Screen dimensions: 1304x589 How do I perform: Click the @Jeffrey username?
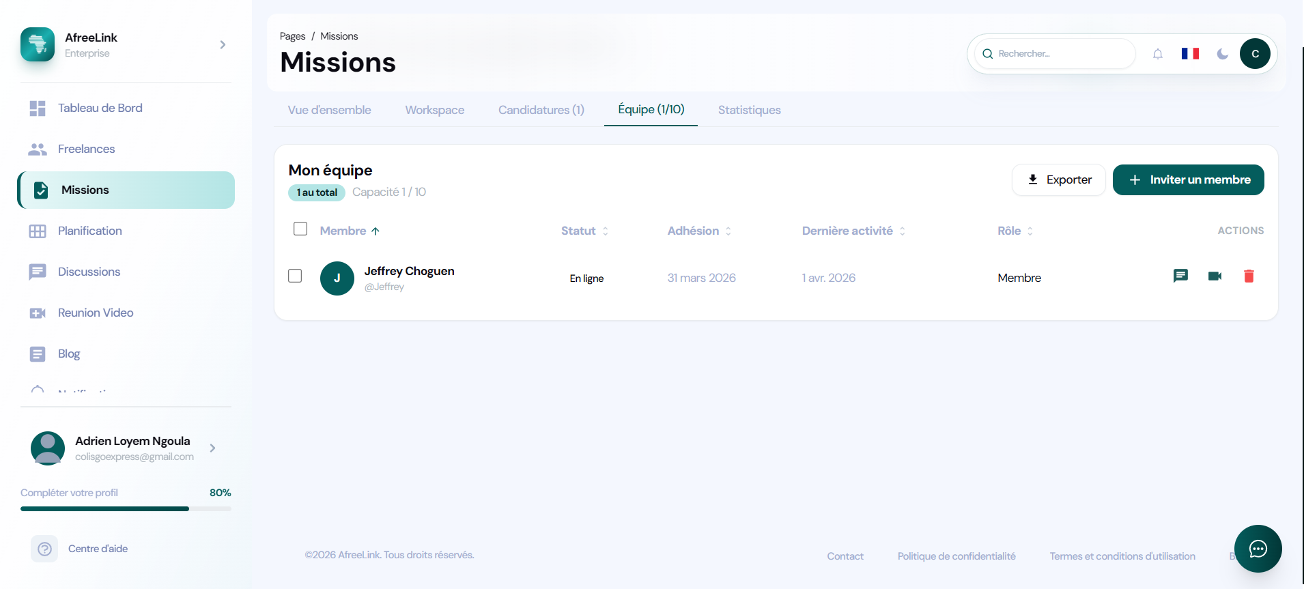384,287
